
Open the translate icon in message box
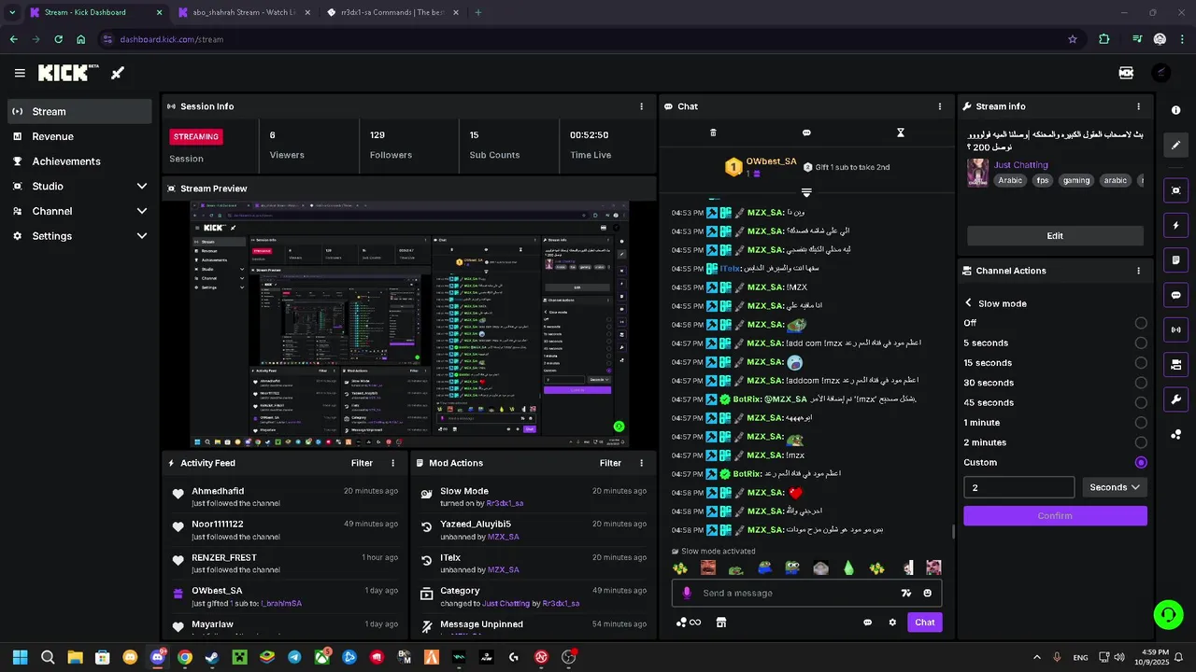point(905,593)
